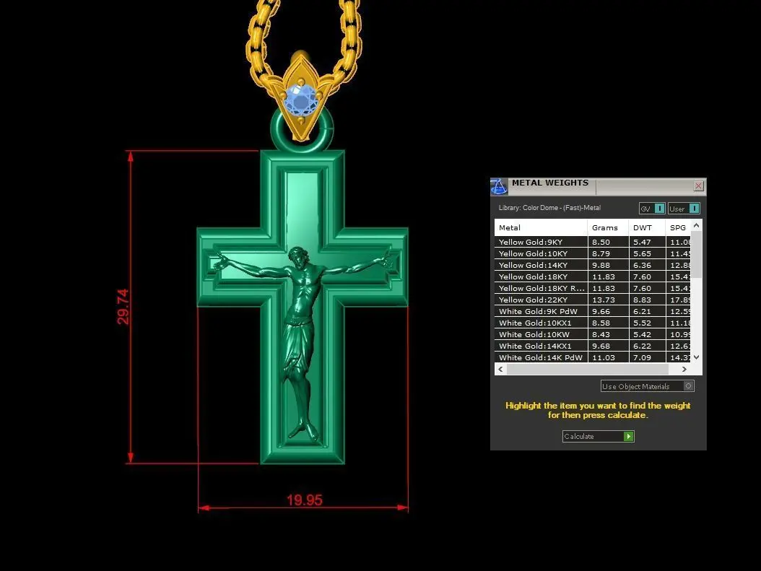The image size is (761, 571).
Task: Select the Yellow Gold:10KY row
Action: 593,253
